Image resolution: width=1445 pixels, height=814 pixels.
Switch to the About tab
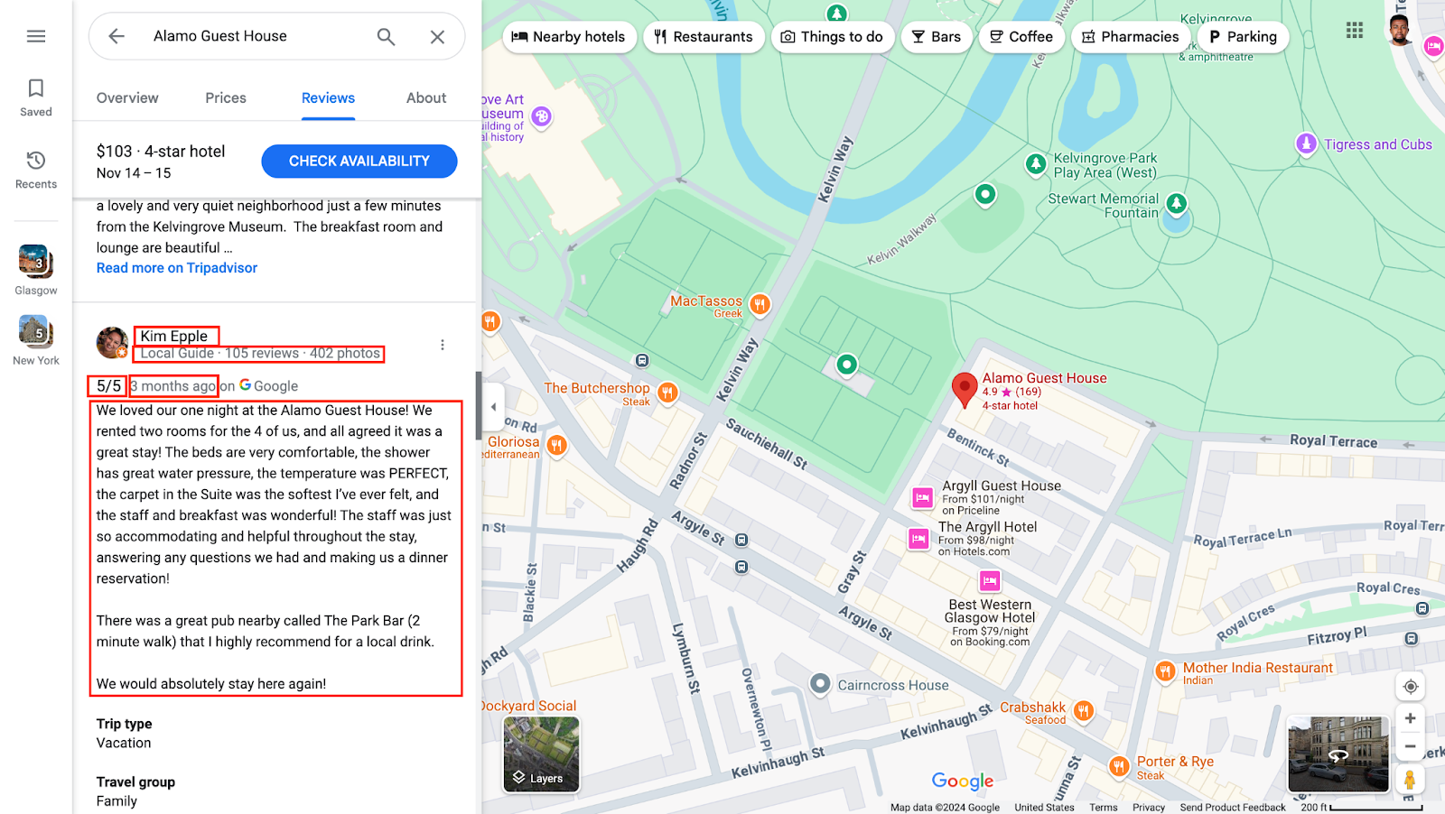[x=426, y=97]
